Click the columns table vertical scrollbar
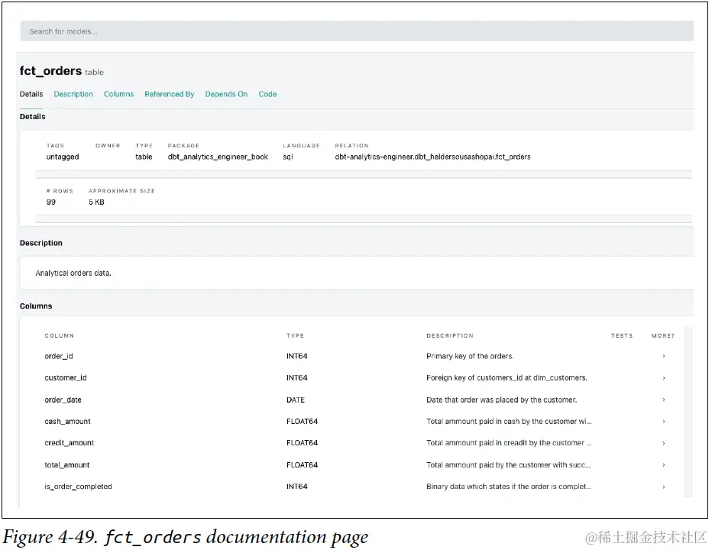The width and height of the screenshot is (712, 550). click(x=688, y=412)
